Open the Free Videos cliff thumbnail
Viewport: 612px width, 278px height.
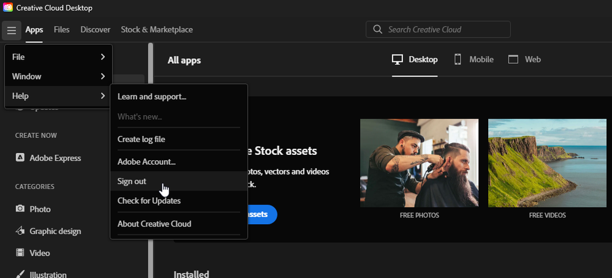pyautogui.click(x=547, y=163)
